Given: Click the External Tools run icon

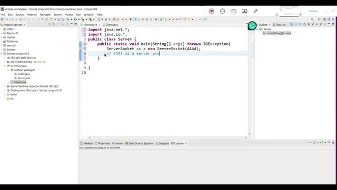Looking at the screenshot, I should click(x=90, y=20).
